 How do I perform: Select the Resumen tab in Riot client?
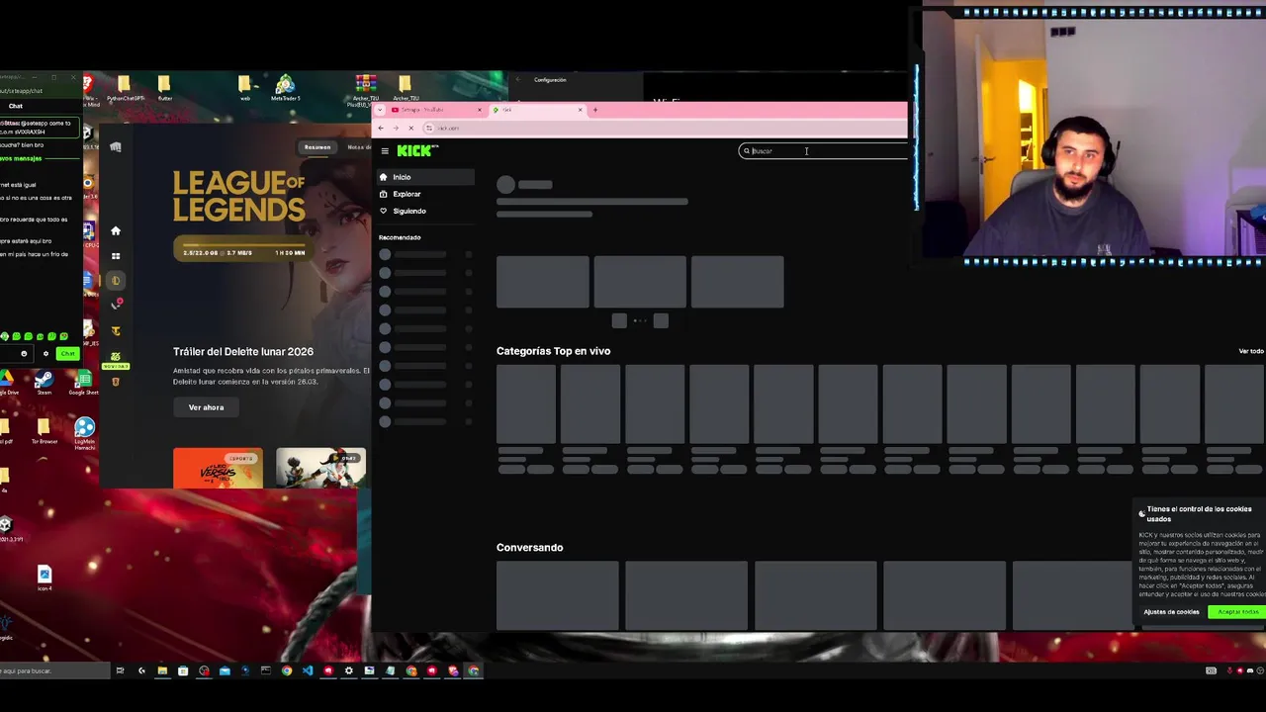tap(317, 147)
